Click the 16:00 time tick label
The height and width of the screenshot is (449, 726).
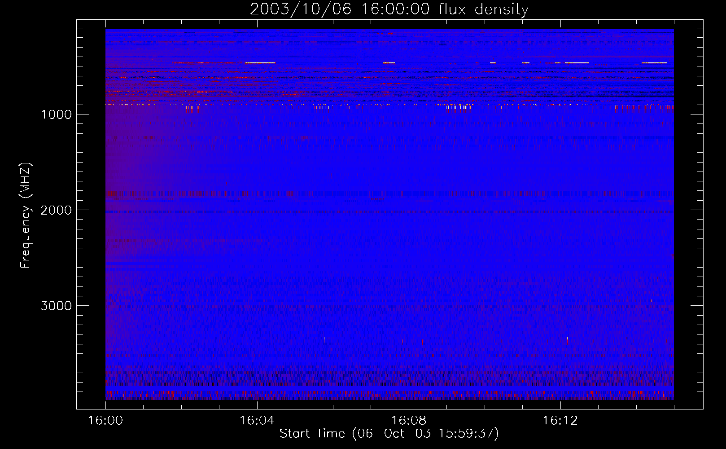105,421
